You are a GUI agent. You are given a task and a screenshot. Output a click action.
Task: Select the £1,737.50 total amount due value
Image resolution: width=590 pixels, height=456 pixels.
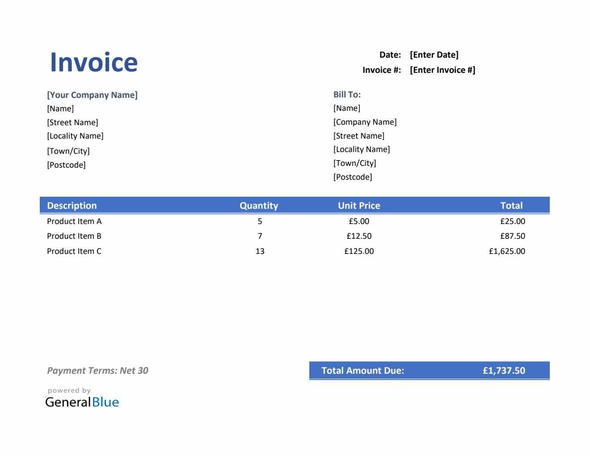click(x=504, y=371)
